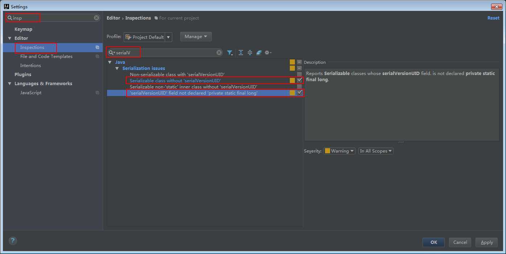Click Serialization issues yellow severity swatch
Viewport: 506px width, 254px height.
tap(292, 68)
